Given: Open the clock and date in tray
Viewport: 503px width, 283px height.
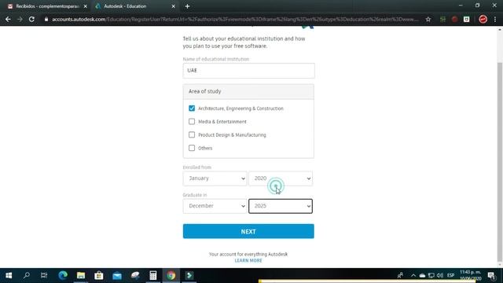Looking at the screenshot, I should pyautogui.click(x=471, y=275).
